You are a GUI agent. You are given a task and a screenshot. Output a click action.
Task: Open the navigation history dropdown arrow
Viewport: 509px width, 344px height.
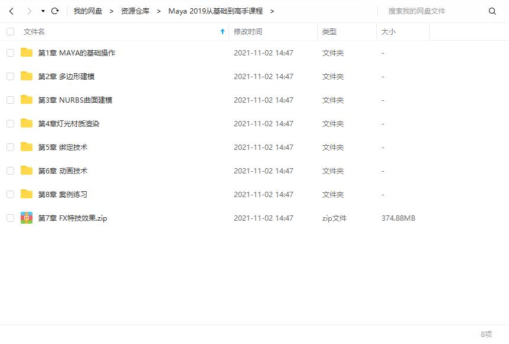coord(43,11)
